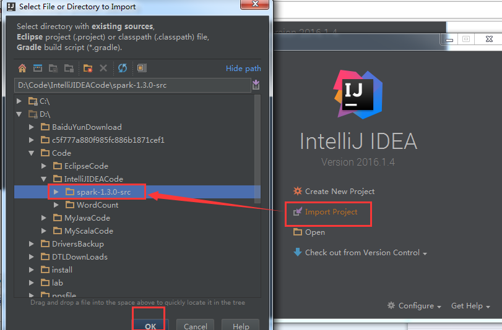Viewport: 502px width, 330px height.
Task: Select the c5f777a880f985fc886b1871cef1 folder row
Action: coord(134,140)
